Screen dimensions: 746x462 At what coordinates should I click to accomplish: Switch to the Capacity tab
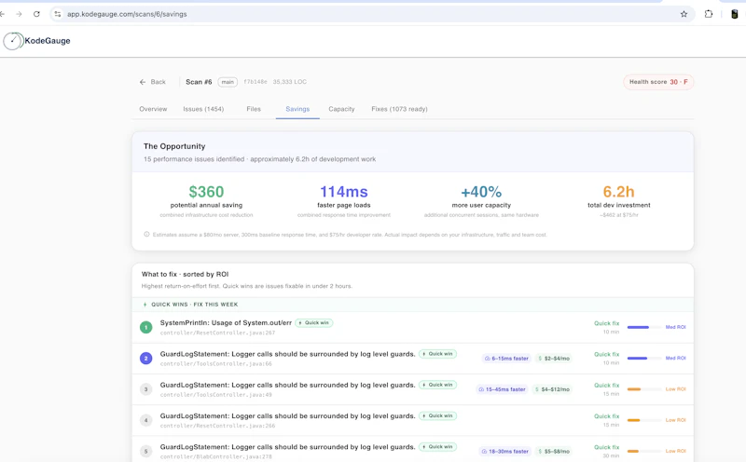(x=341, y=109)
